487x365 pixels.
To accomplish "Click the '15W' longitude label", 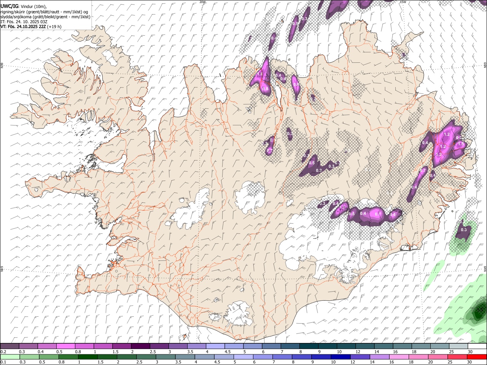I will (x=403, y=2).
